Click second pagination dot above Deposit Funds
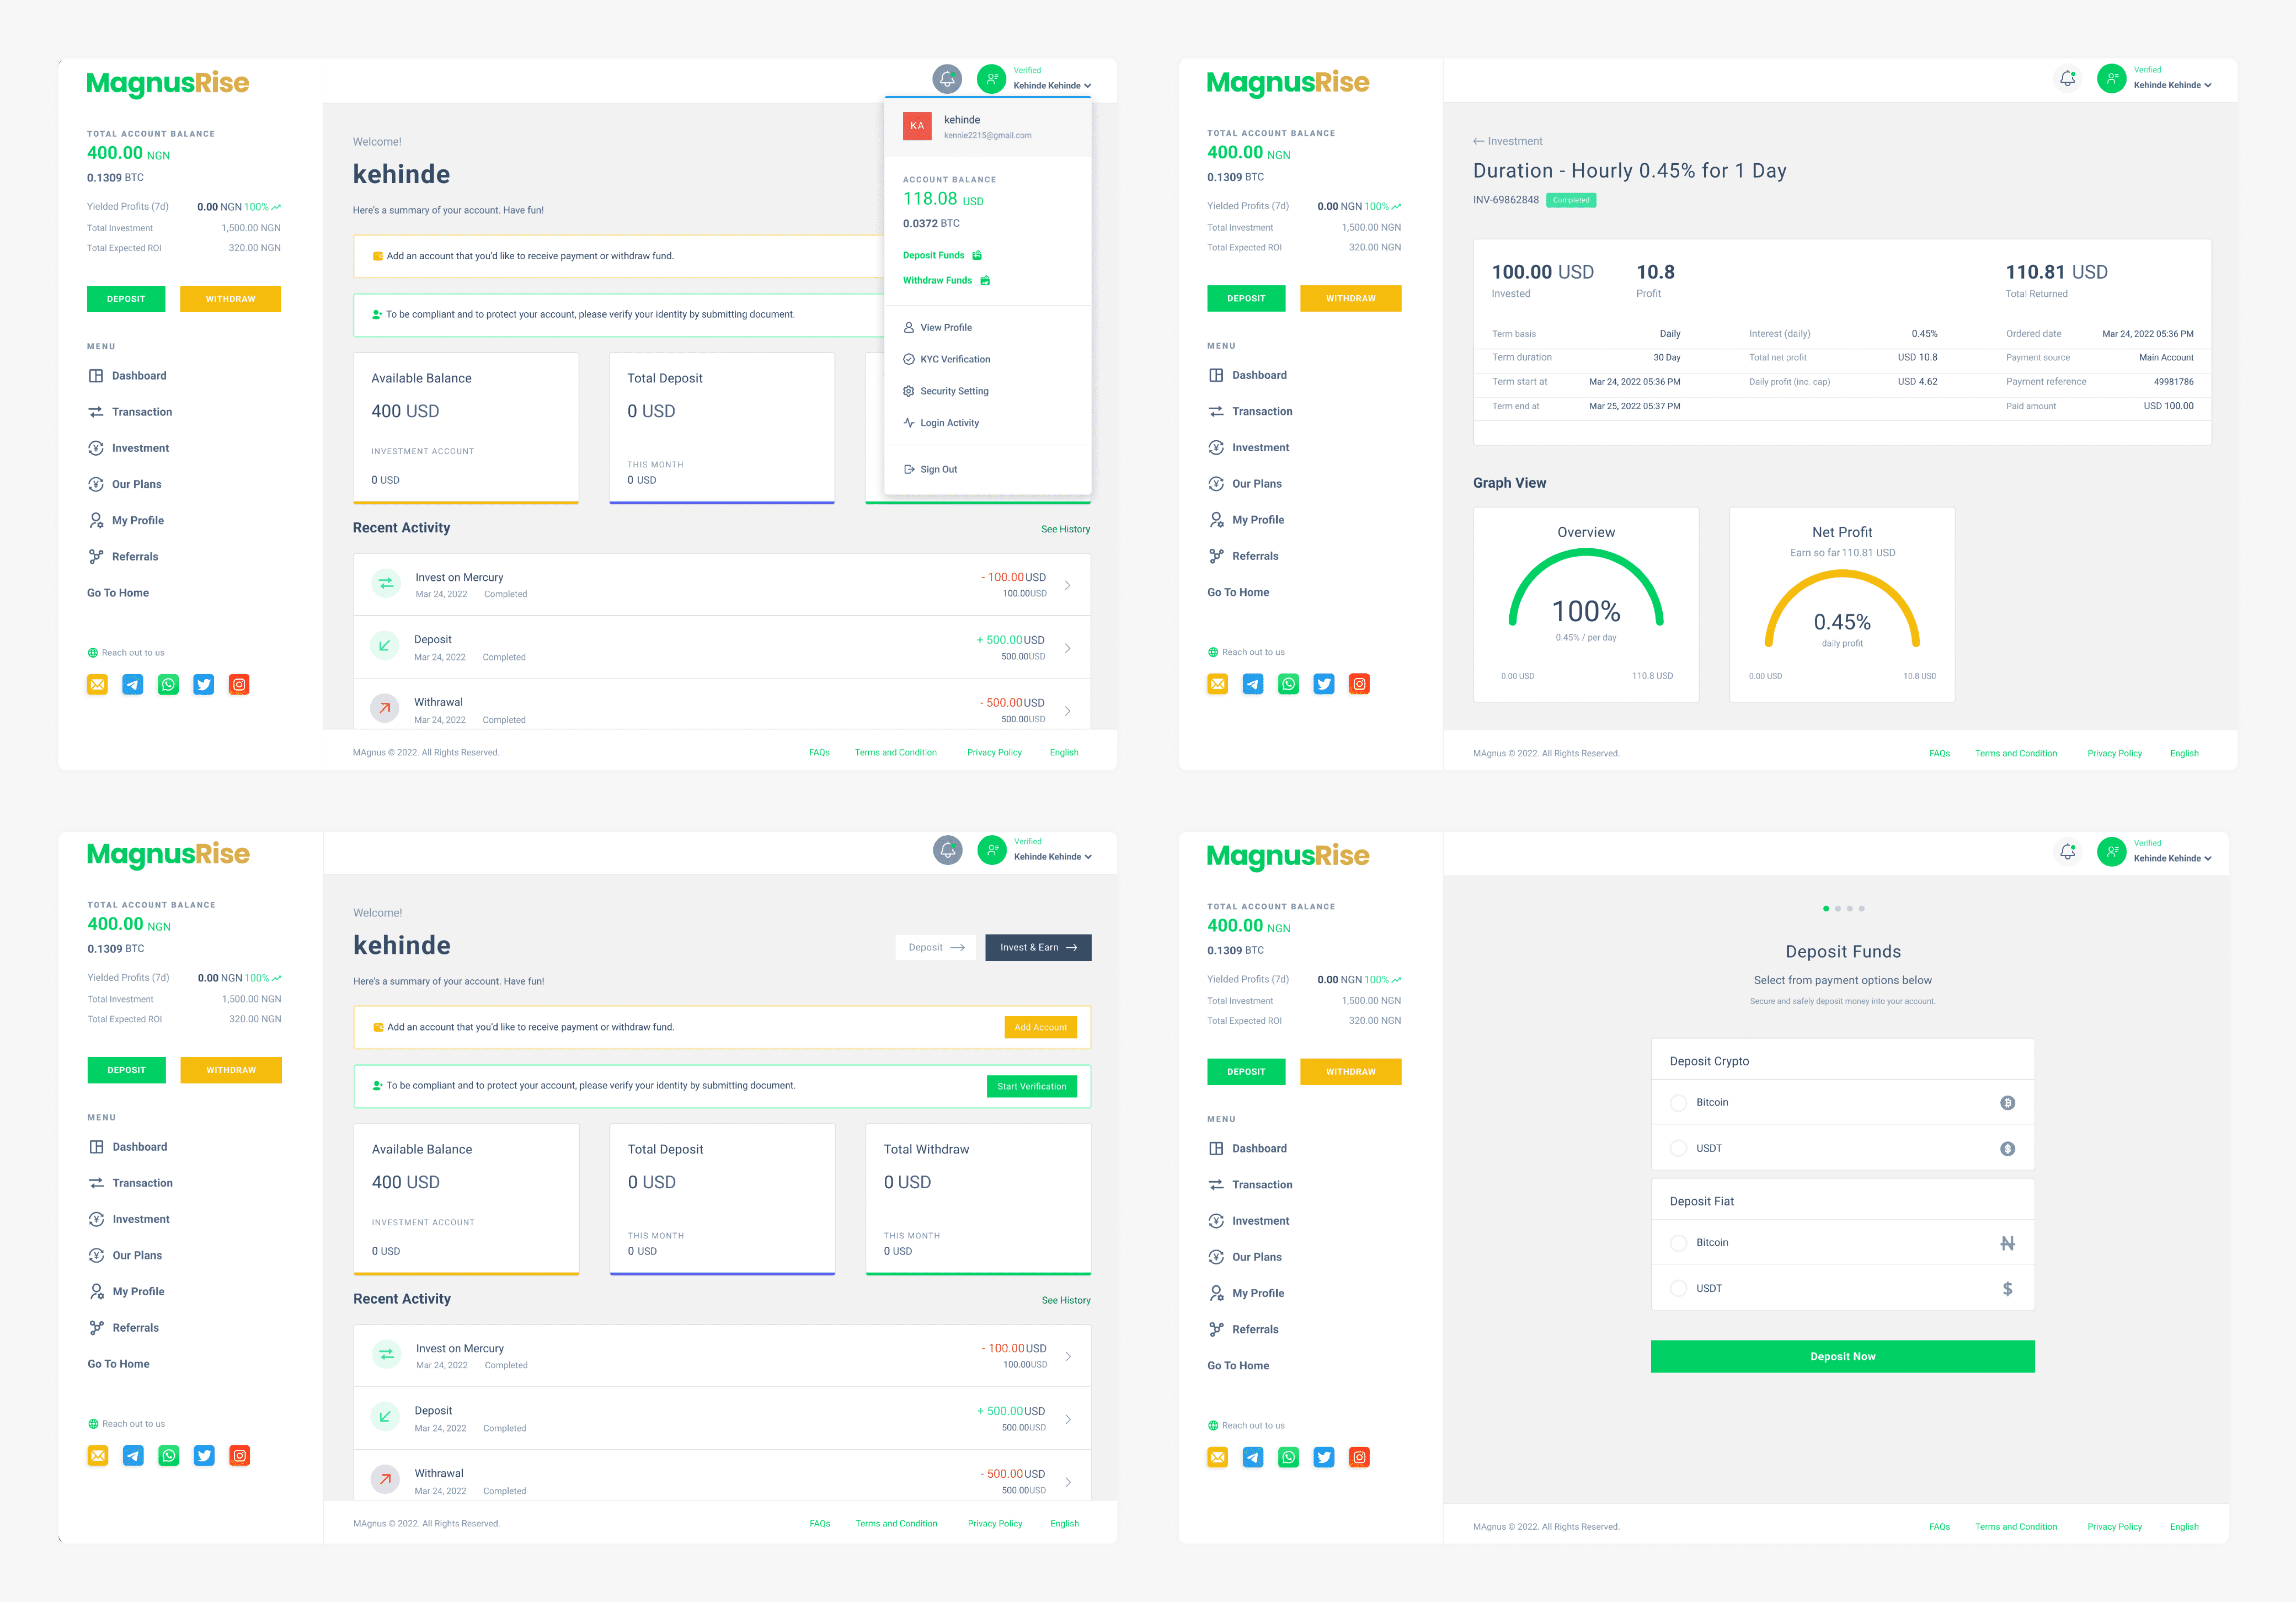The width and height of the screenshot is (2296, 1602). (x=1838, y=909)
